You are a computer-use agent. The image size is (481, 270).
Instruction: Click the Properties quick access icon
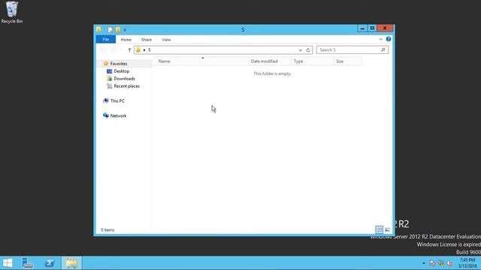pyautogui.click(x=110, y=30)
